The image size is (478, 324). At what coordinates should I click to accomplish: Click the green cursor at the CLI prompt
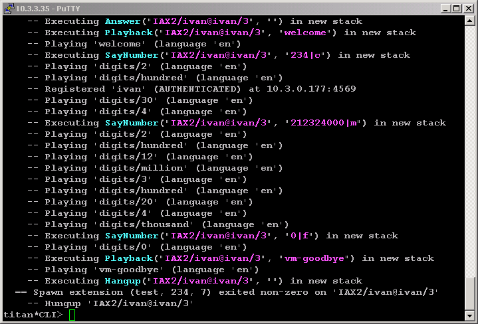[72, 315]
